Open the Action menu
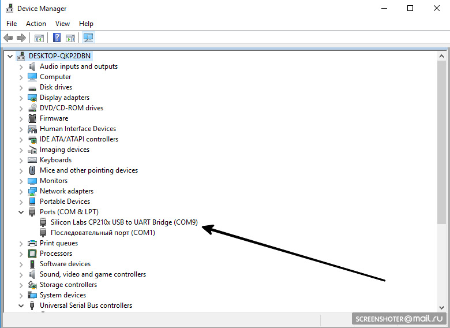 36,24
